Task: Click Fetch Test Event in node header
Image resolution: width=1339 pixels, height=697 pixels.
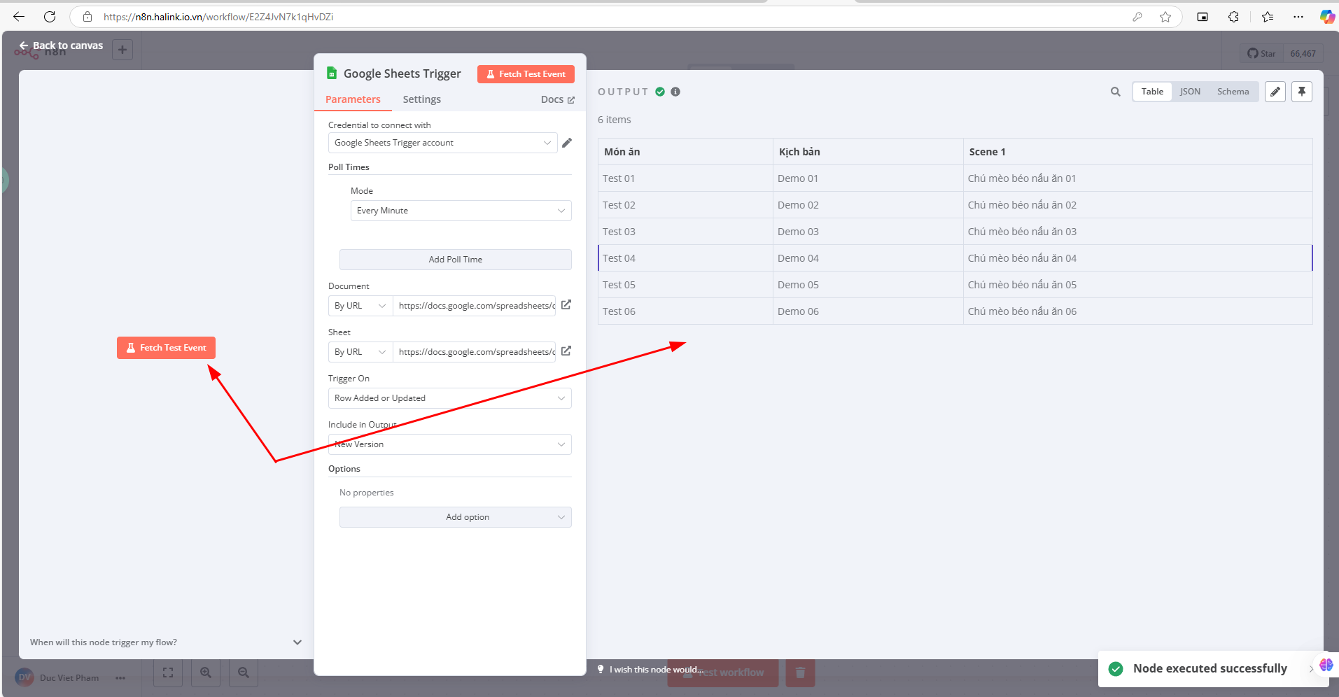Action: point(526,74)
